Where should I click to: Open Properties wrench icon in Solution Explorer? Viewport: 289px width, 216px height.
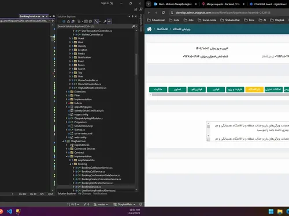pos(105,21)
